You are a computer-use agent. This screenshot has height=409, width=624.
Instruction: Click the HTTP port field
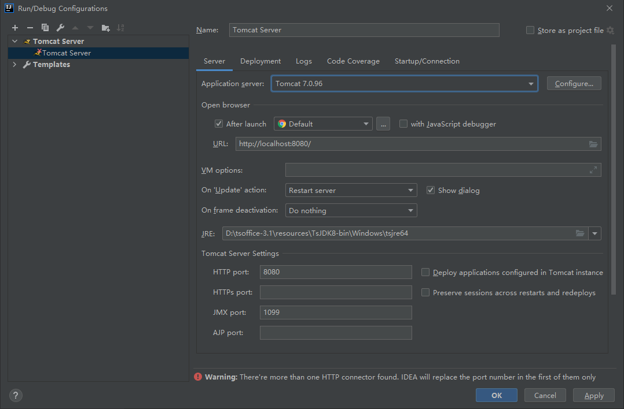click(x=336, y=272)
